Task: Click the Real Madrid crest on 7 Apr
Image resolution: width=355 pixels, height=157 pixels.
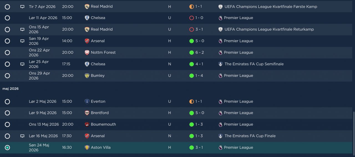Action: click(x=87, y=6)
